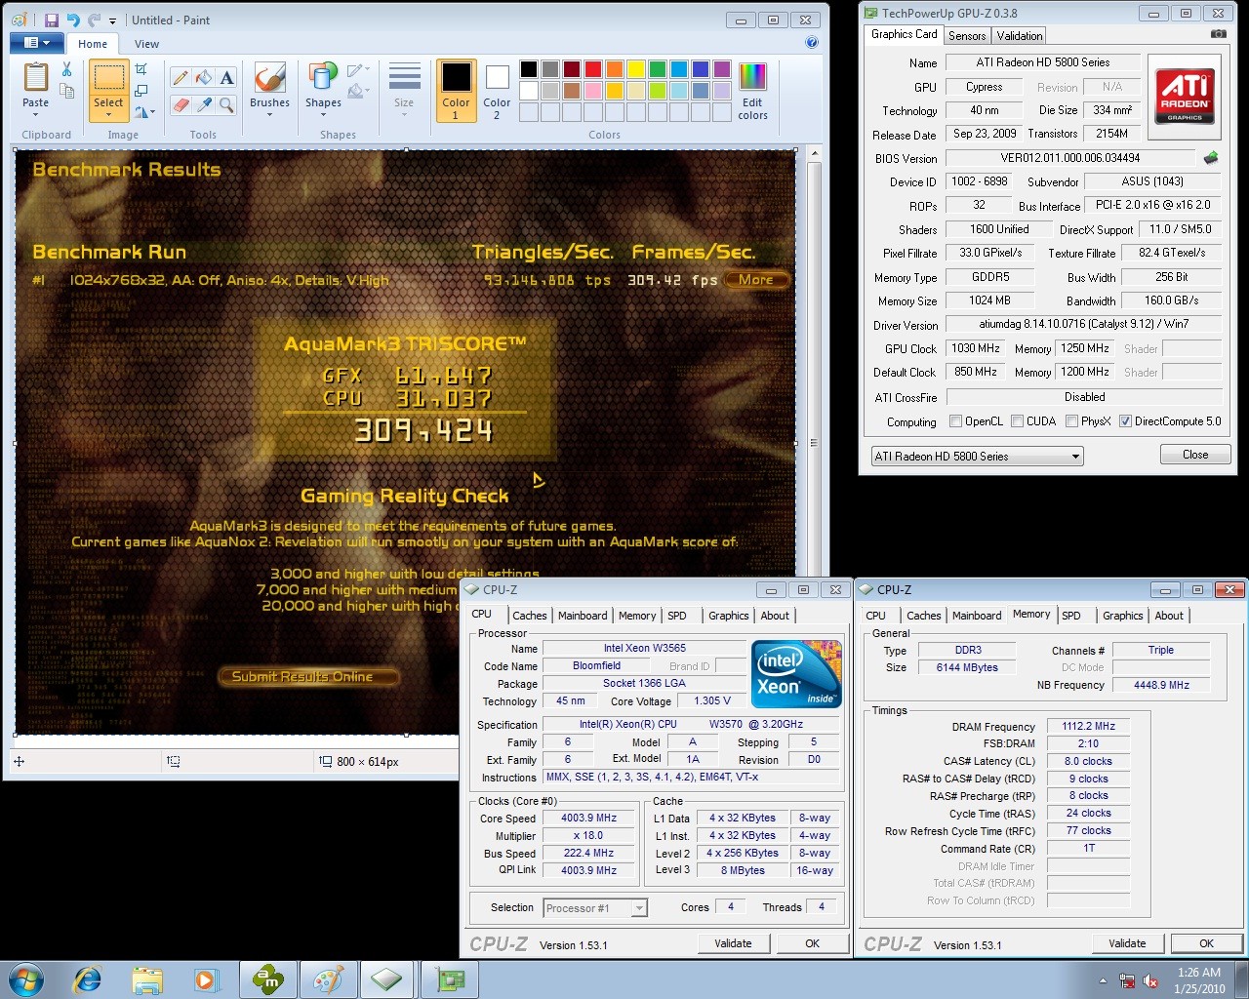Screen dimensions: 1249x999
Task: Click the More button beside fps result
Action: [x=756, y=280]
